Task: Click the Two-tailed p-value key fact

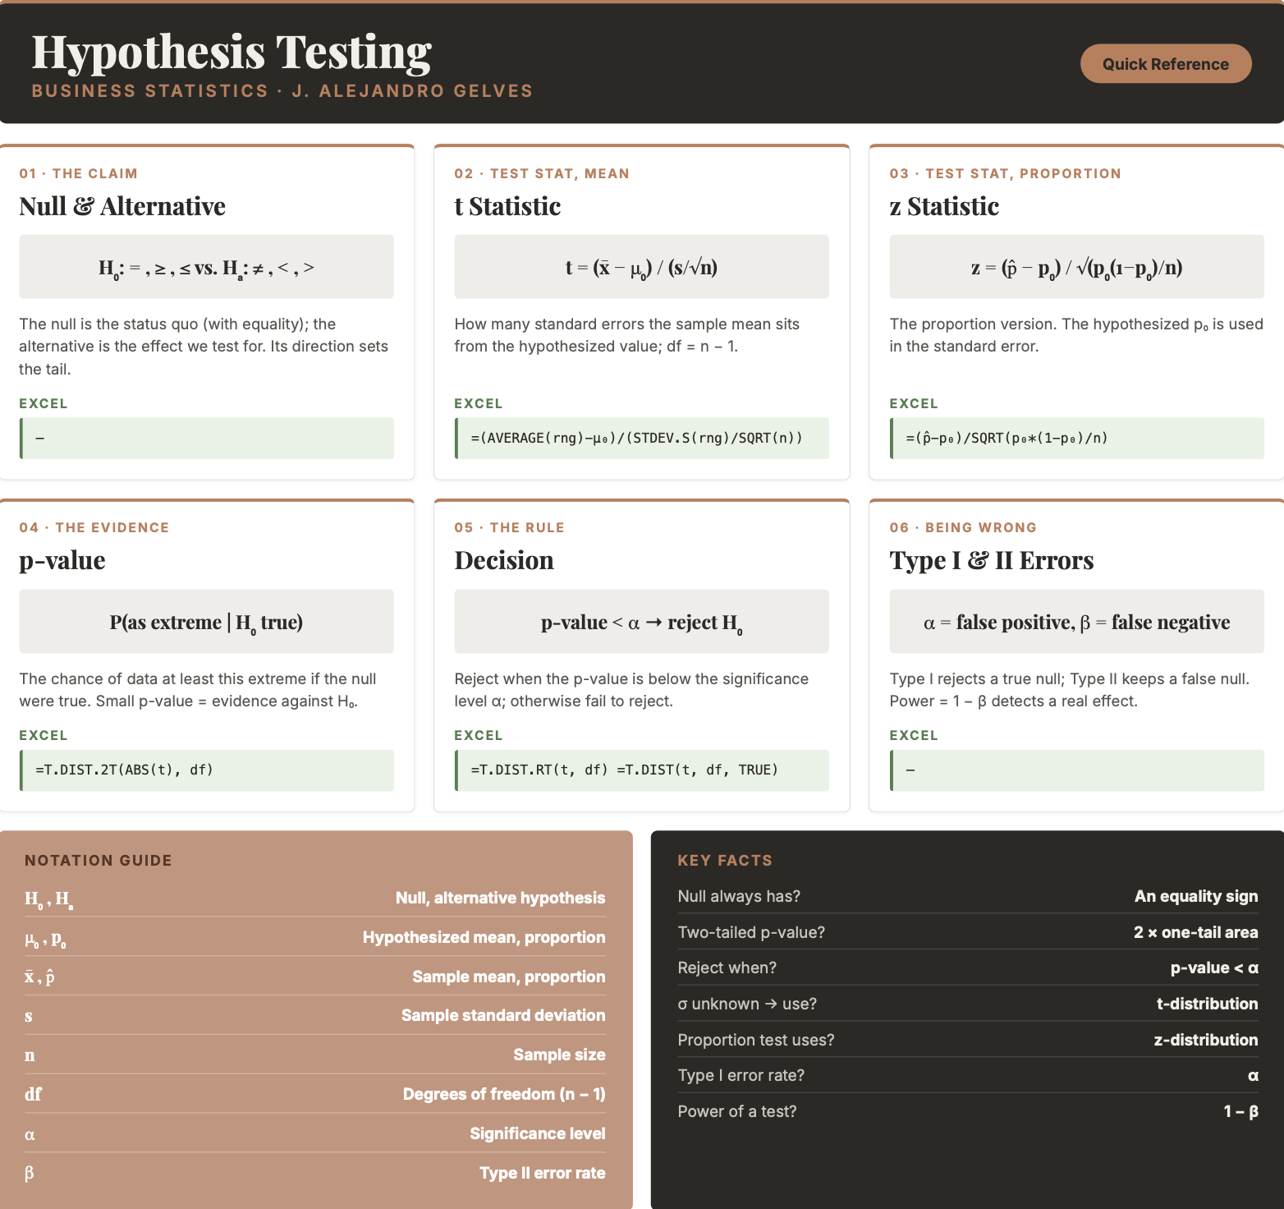Action: coord(968,932)
